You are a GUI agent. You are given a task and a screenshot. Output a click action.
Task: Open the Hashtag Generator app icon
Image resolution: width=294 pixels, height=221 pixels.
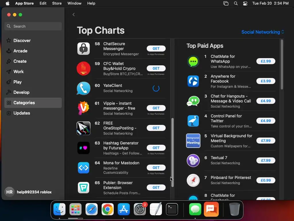[x=84, y=148]
